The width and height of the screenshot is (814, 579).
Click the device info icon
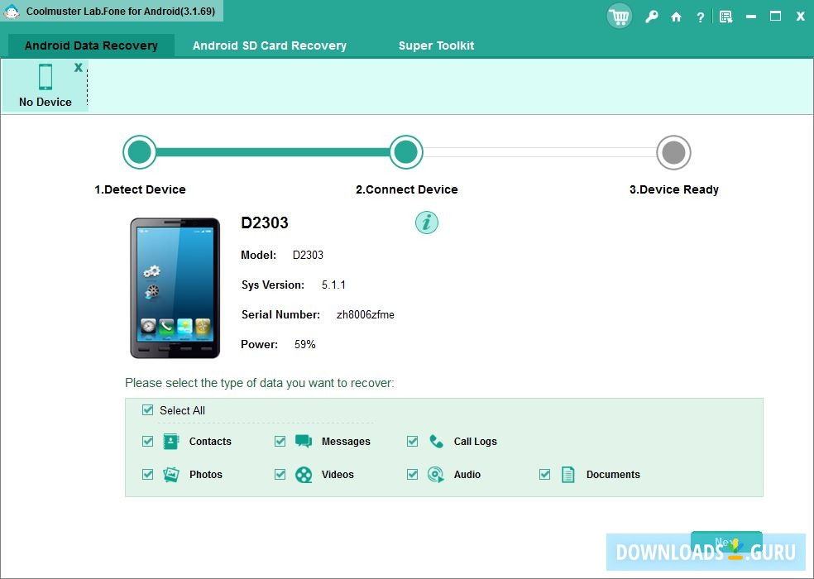coord(427,223)
